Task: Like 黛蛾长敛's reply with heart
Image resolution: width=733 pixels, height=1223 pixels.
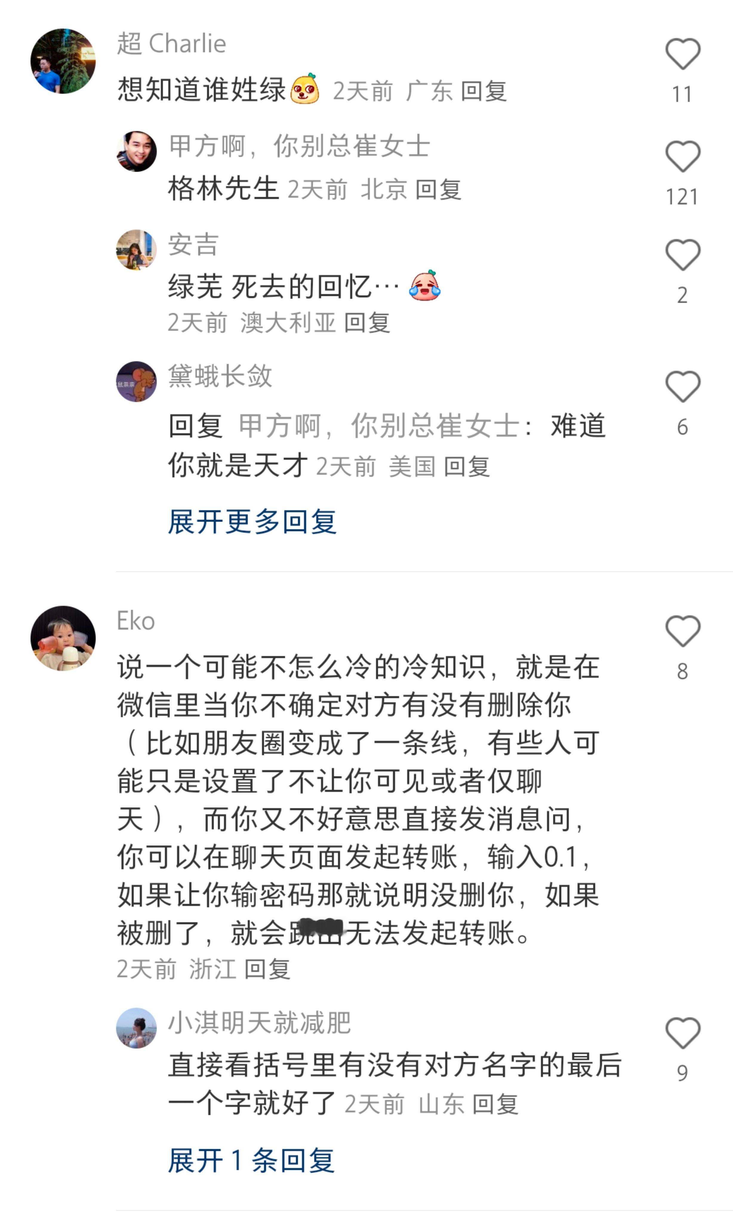Action: point(683,386)
